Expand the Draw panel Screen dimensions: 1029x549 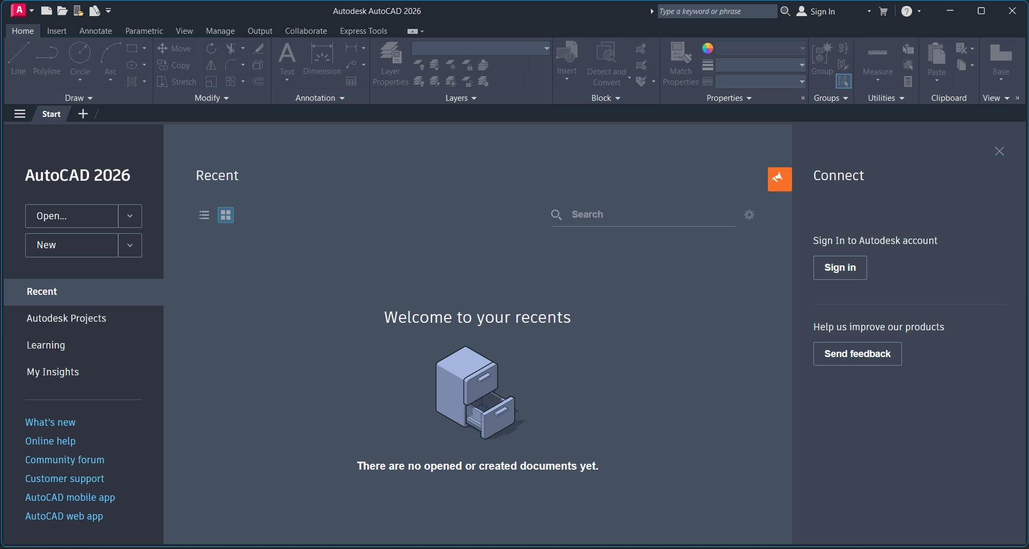[79, 98]
